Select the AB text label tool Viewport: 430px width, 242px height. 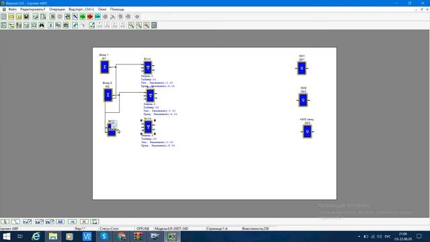pyautogui.click(x=60, y=221)
